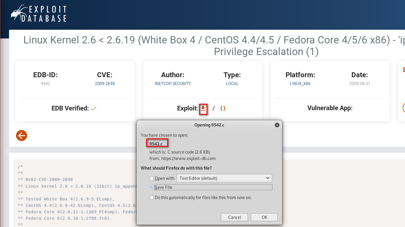The height and width of the screenshot is (227, 405).
Task: Click Cancel in the download dialog
Action: 235,217
